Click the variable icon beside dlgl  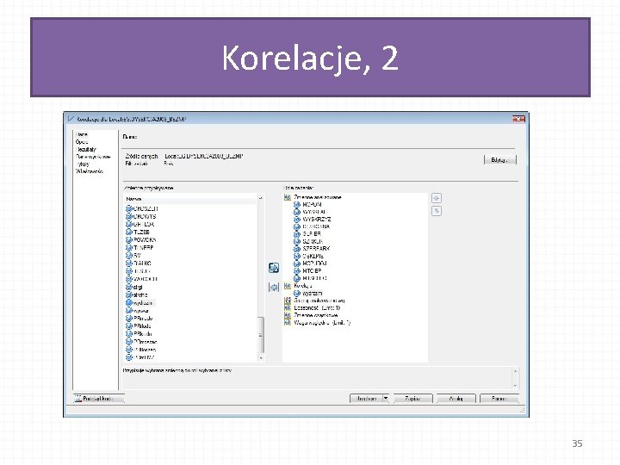pos(129,287)
